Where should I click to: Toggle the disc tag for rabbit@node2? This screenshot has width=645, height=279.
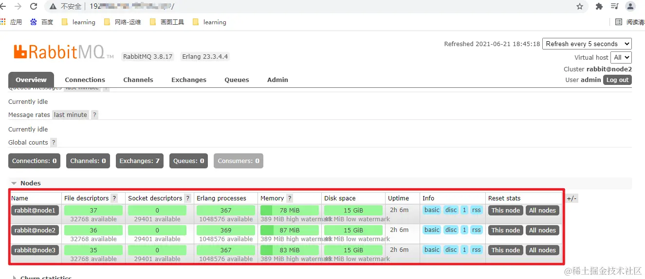(451, 230)
